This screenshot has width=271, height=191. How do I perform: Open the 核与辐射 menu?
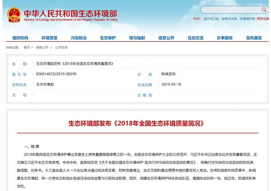point(137,38)
